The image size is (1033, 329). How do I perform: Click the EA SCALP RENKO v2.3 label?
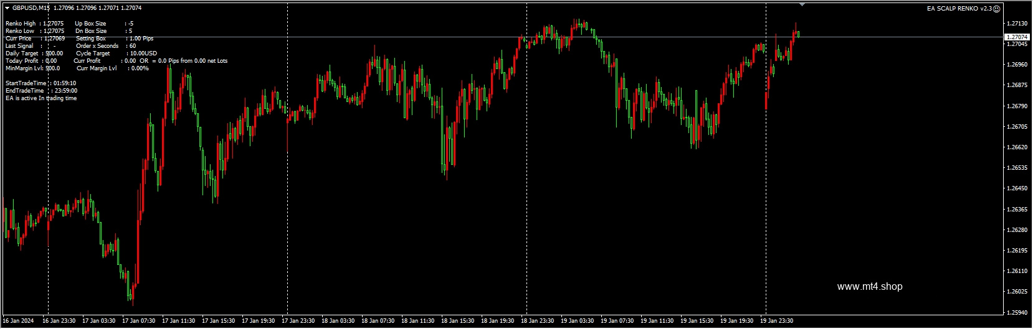[x=959, y=9]
